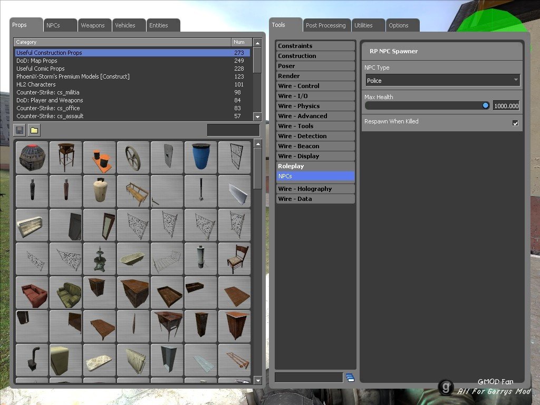This screenshot has height=405, width=540.
Task: Click the prop grid scroll up arrow
Action: tap(257, 143)
